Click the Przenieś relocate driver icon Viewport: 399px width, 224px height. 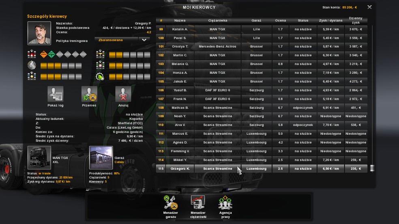pyautogui.click(x=89, y=94)
